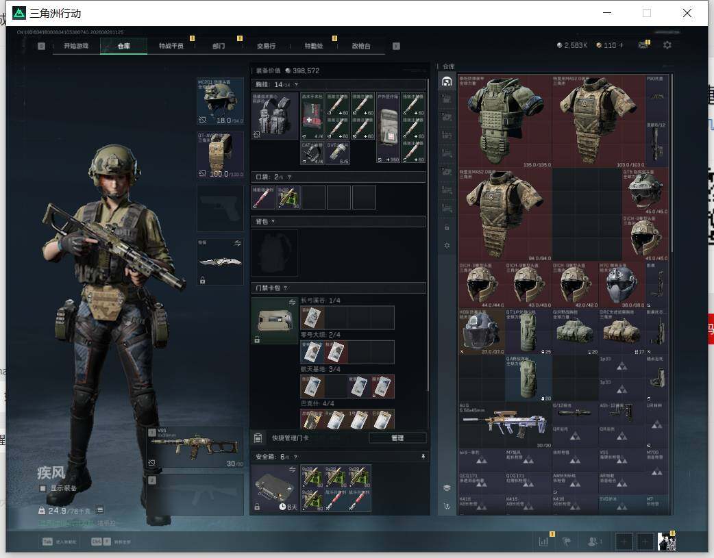This screenshot has height=558, width=714.
Task: Select the MAS2.0 armor 94.0/94.0
Action: (x=505, y=214)
